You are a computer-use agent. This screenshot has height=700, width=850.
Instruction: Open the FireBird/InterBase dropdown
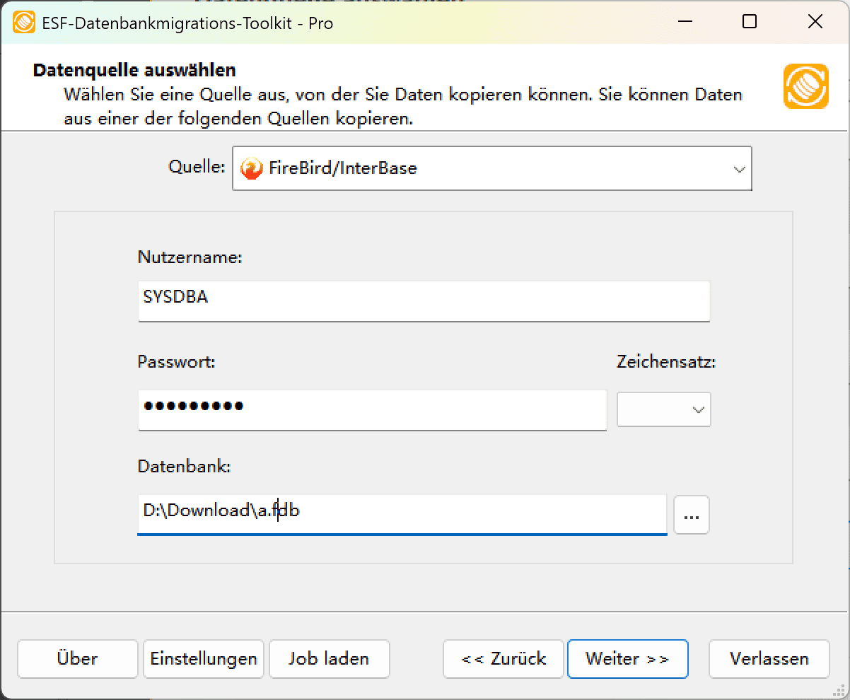[739, 168]
